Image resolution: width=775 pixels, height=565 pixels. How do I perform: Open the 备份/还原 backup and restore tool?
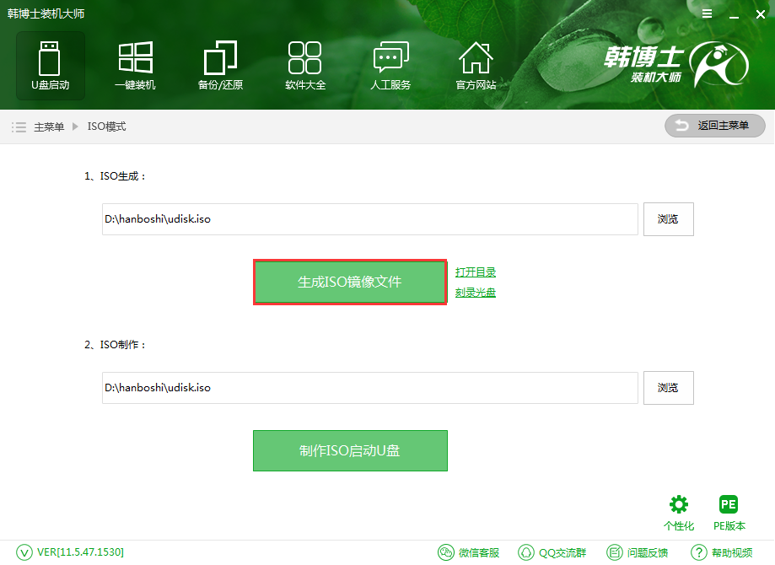[219, 64]
